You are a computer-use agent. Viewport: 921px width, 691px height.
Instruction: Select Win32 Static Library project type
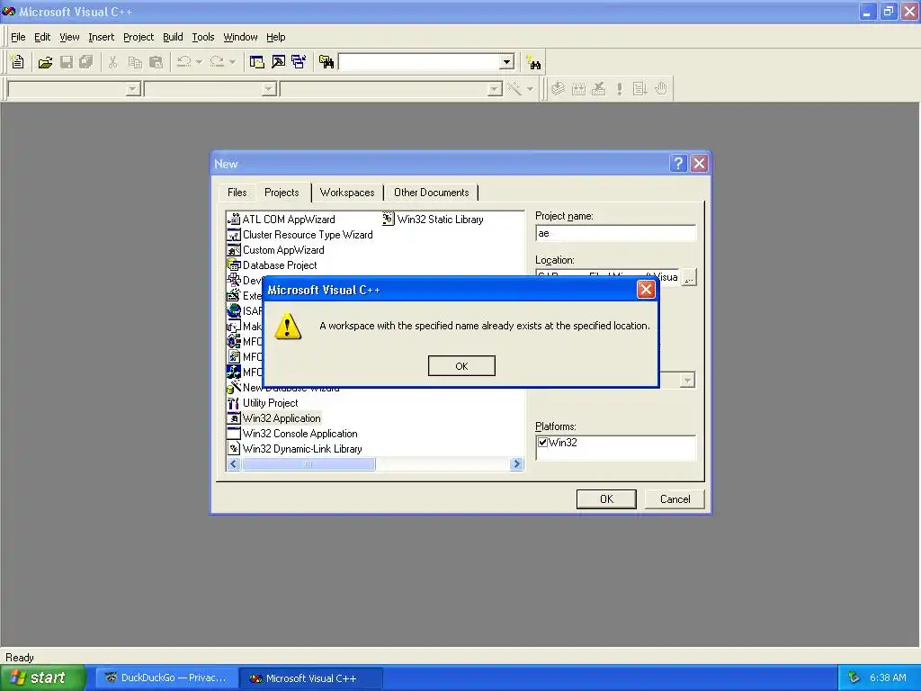click(433, 220)
